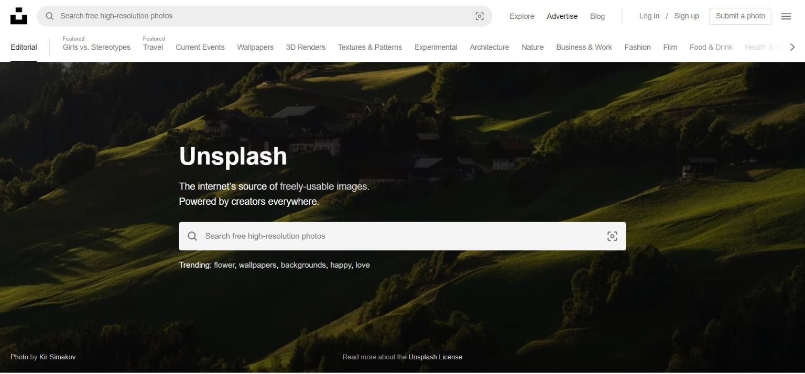This screenshot has height=374, width=805.
Task: Click Submit a photo button
Action: tap(741, 16)
